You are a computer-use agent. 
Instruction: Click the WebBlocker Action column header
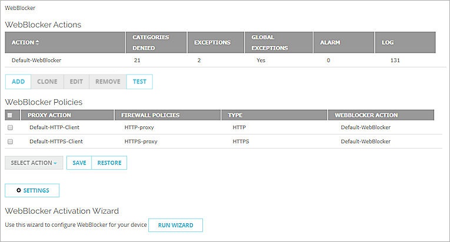[366, 115]
